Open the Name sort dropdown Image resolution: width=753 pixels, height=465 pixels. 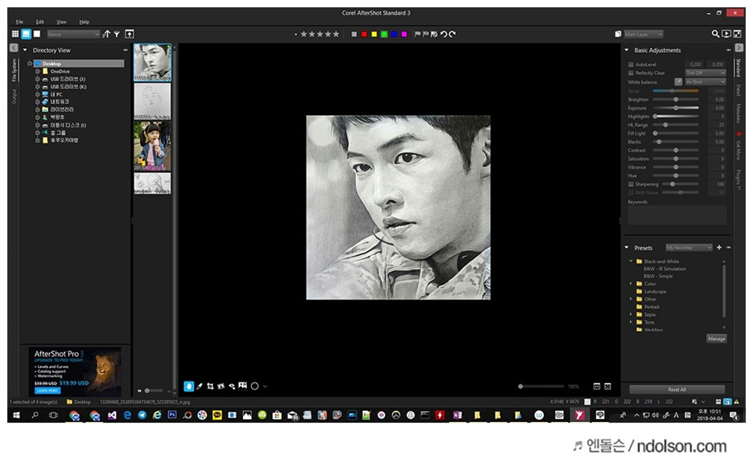(74, 34)
